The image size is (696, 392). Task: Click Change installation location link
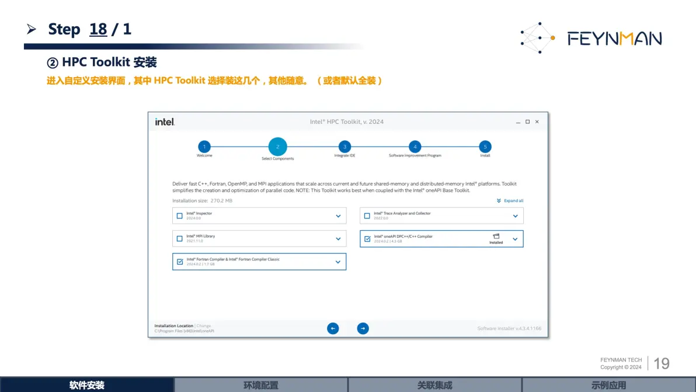(204, 326)
